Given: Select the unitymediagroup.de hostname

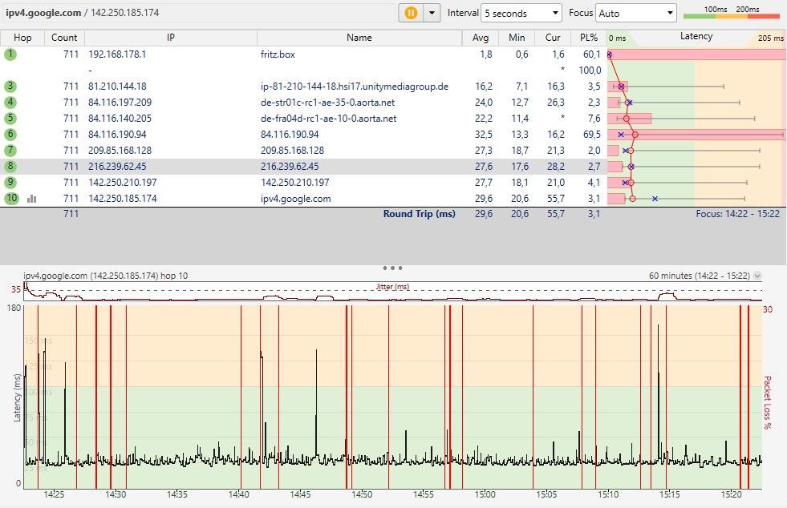Looking at the screenshot, I should [355, 87].
